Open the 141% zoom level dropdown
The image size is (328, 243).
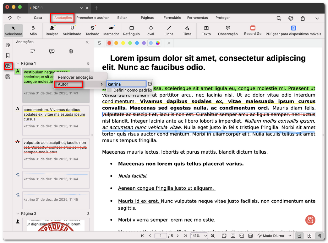pyautogui.click(x=199, y=236)
